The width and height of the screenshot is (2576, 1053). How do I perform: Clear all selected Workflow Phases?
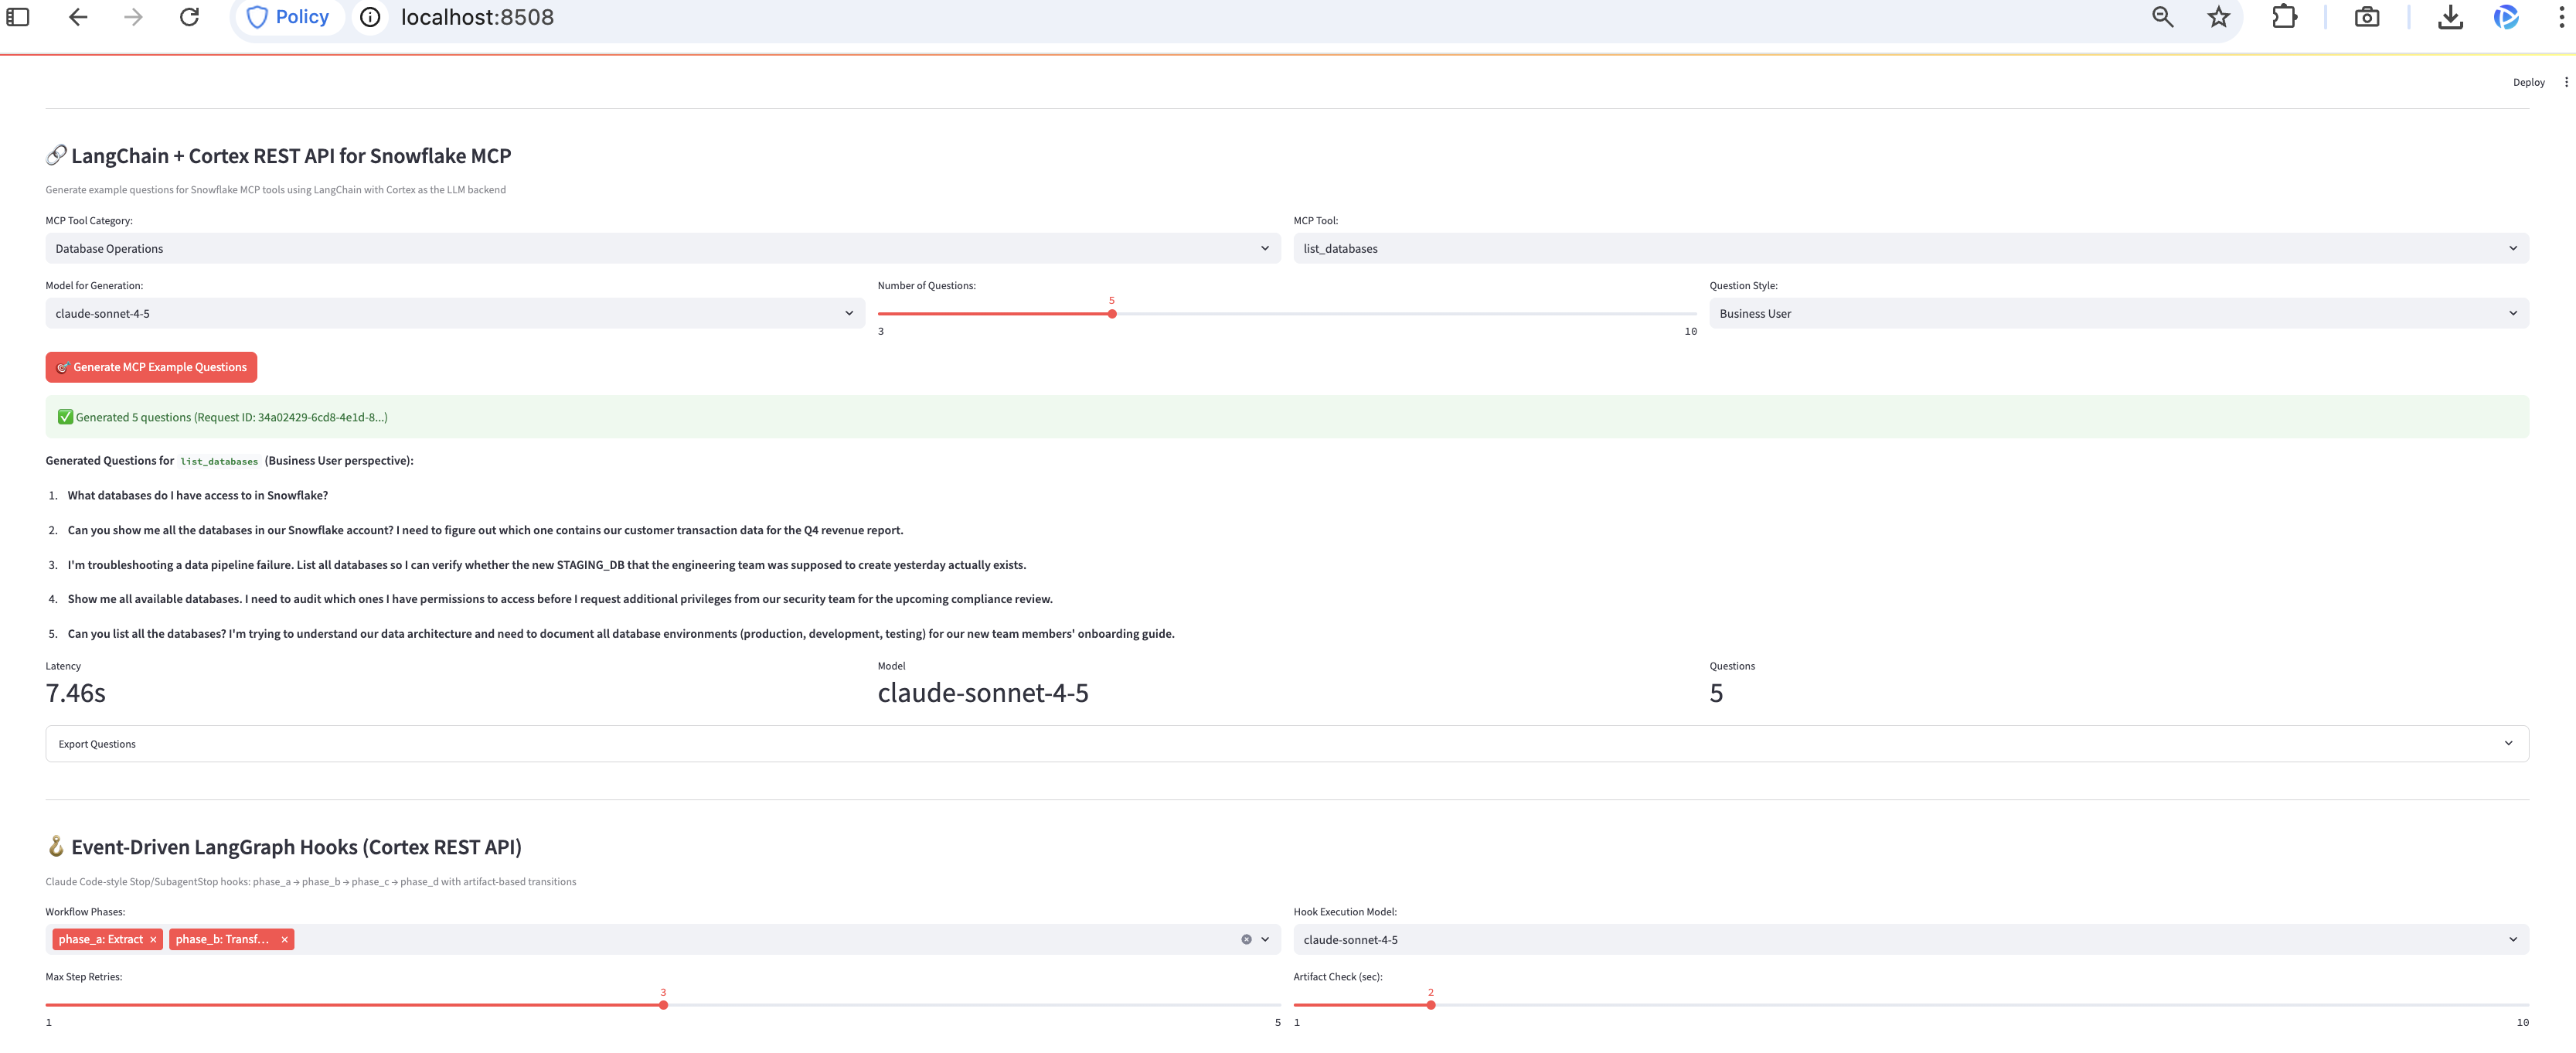point(1246,939)
